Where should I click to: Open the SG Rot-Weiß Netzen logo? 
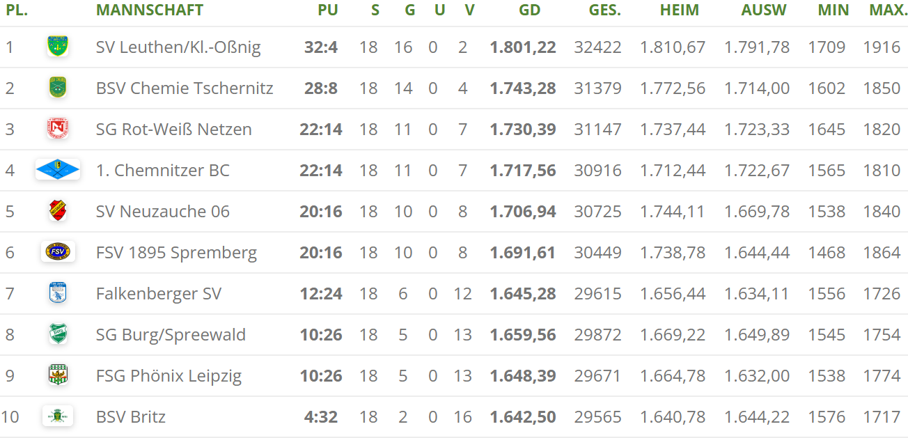[x=57, y=129]
